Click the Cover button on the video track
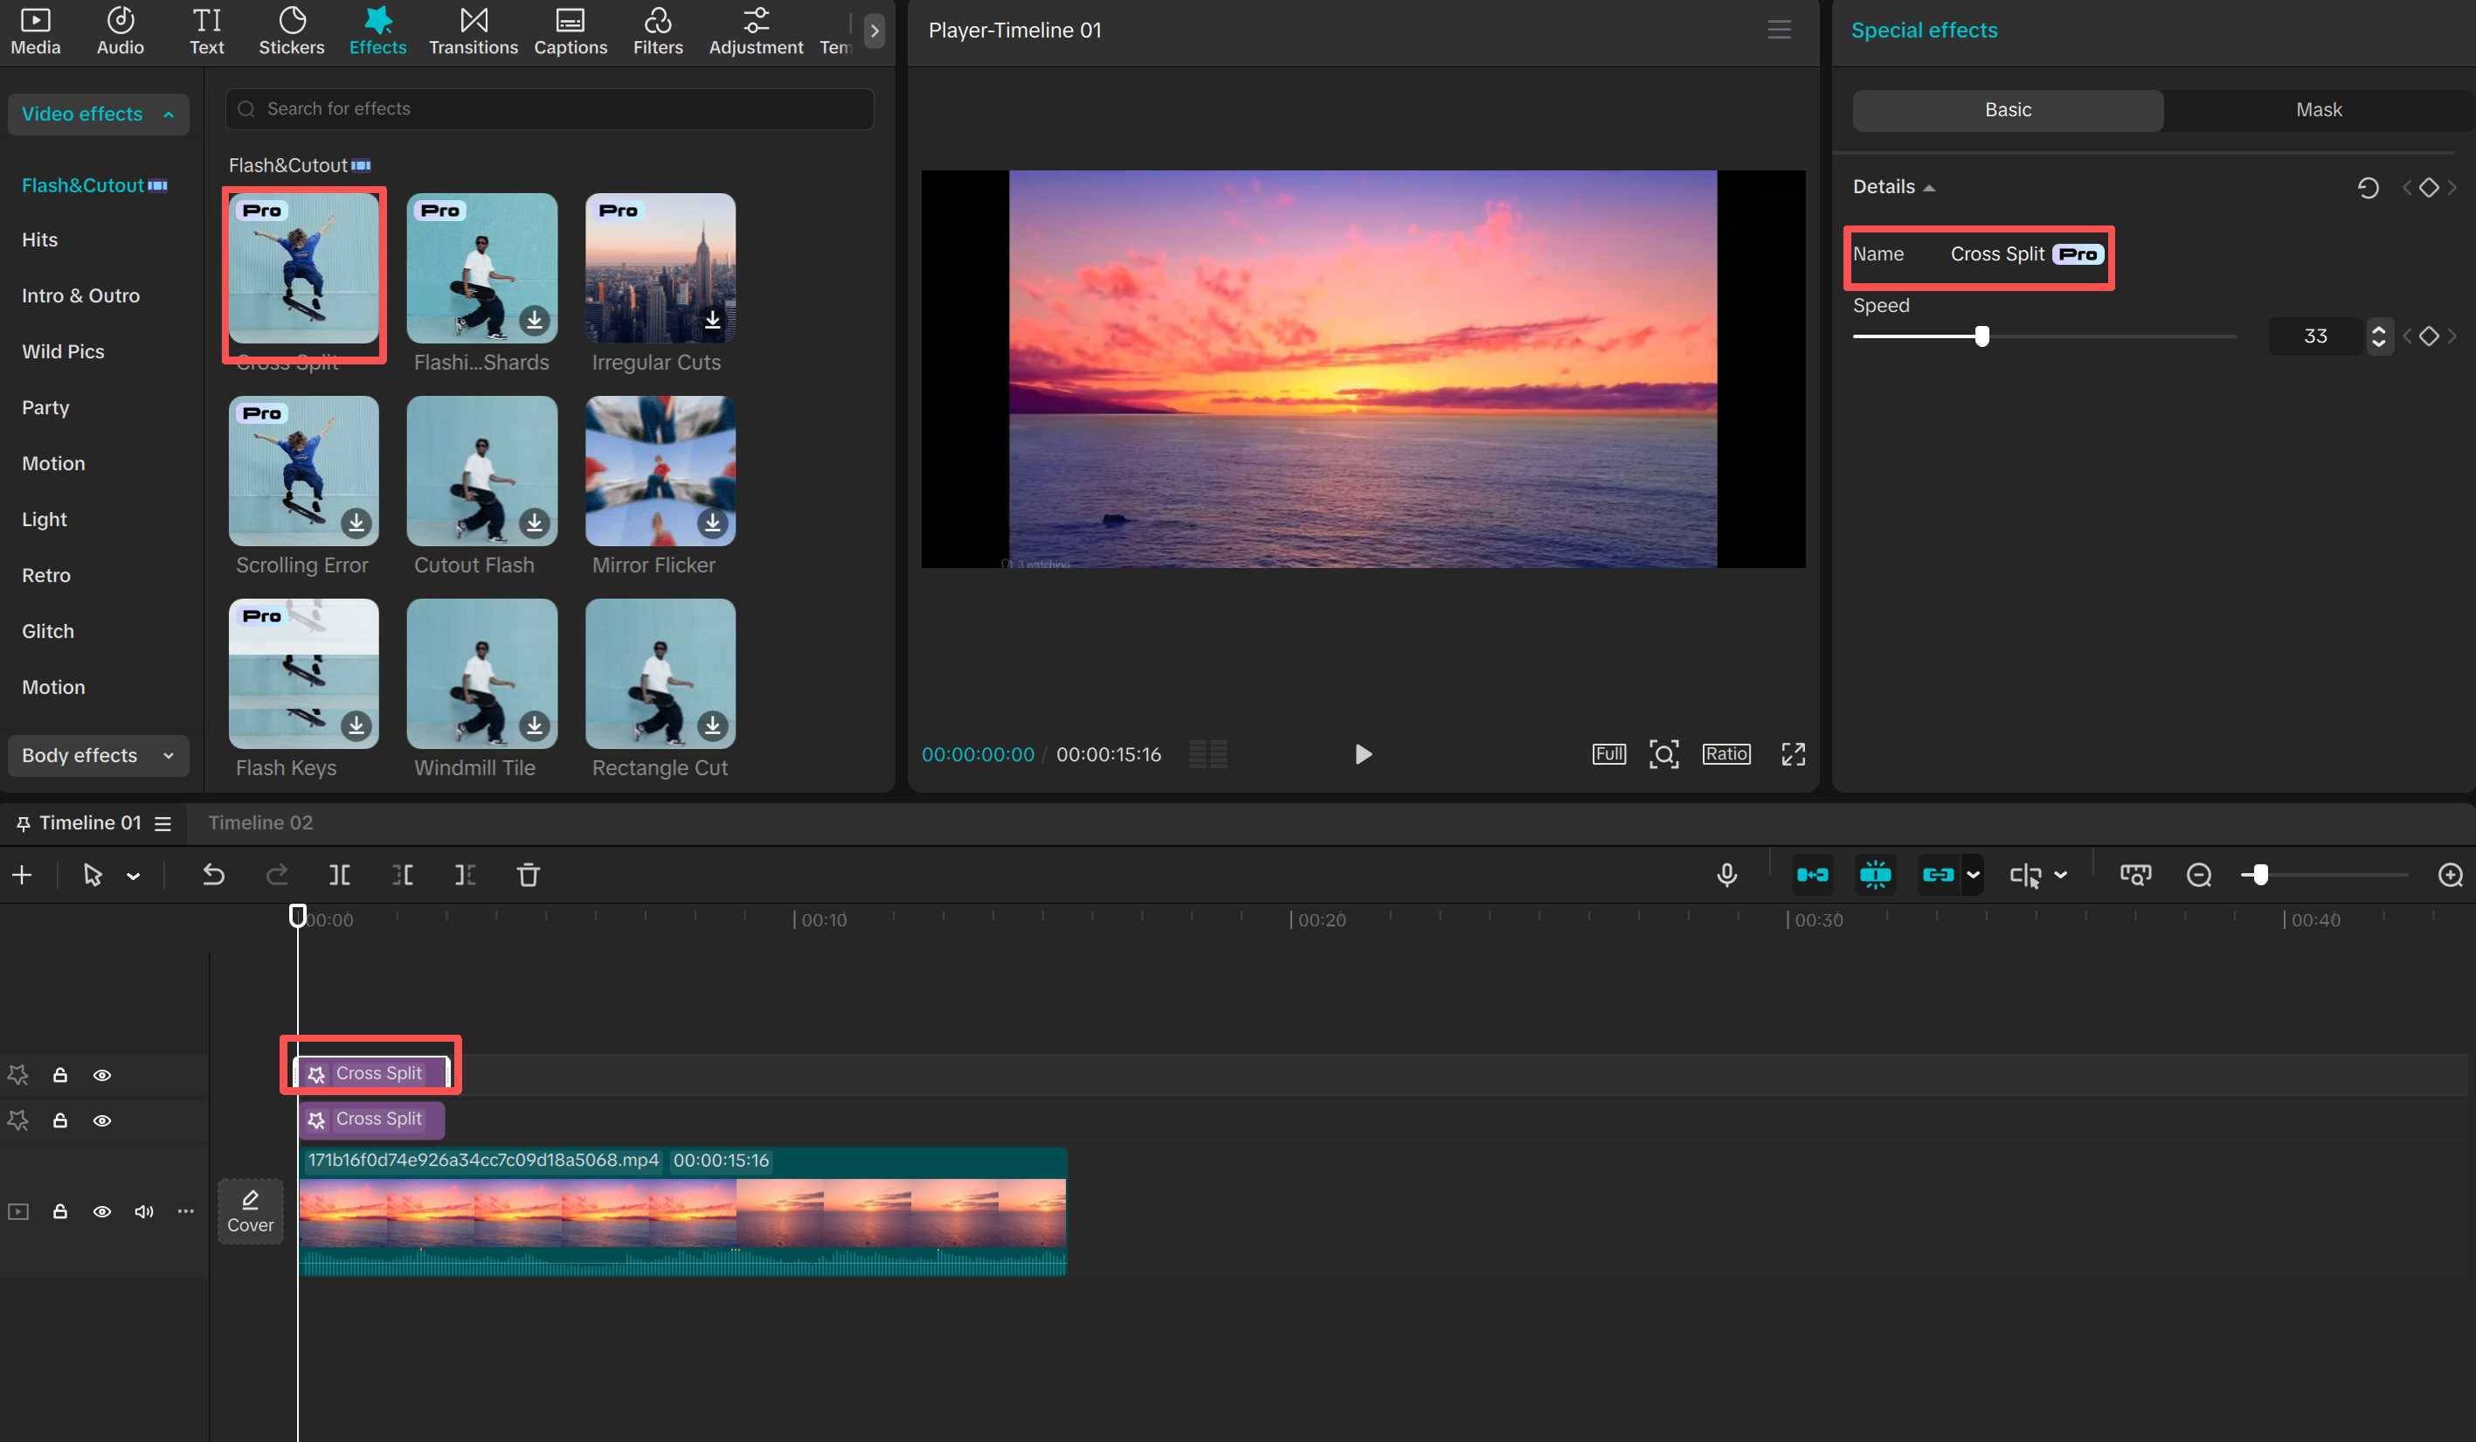The image size is (2476, 1442). pyautogui.click(x=250, y=1211)
